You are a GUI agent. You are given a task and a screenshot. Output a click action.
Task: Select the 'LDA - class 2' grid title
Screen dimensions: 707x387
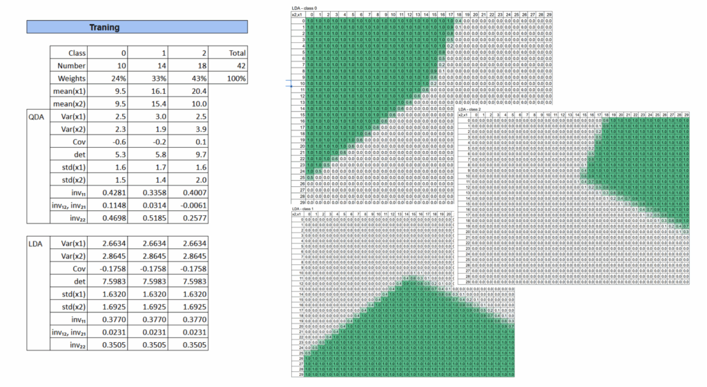469,110
